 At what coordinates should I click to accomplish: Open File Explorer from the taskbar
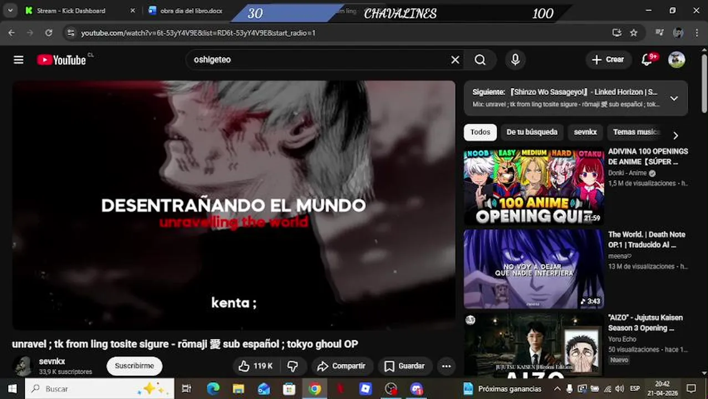[x=239, y=388]
